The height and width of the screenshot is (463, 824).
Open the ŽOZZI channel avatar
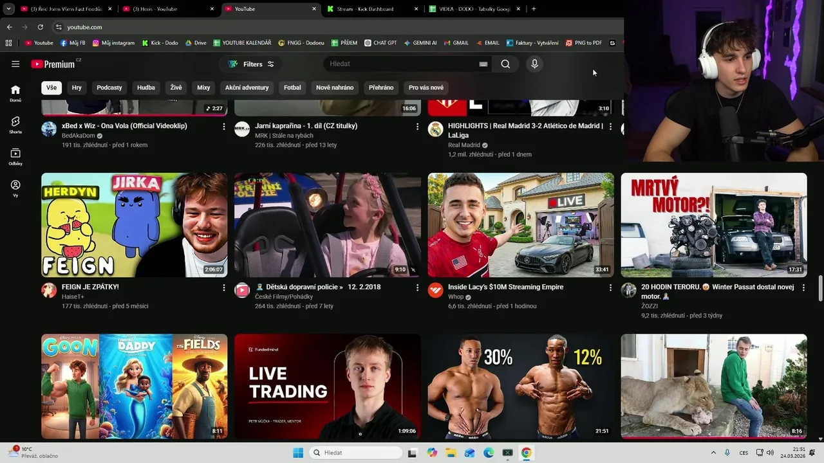629,290
